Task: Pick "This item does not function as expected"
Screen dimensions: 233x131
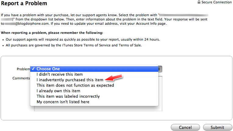Action: 94,85
